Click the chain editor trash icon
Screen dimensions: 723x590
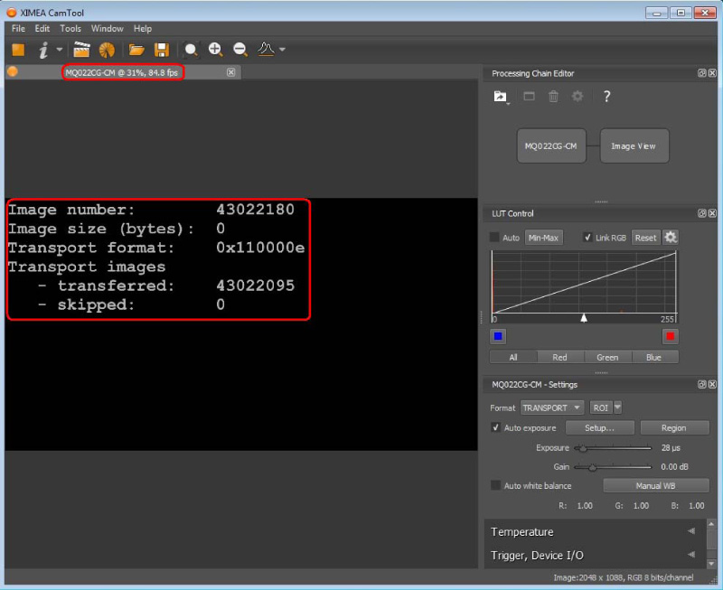[553, 97]
